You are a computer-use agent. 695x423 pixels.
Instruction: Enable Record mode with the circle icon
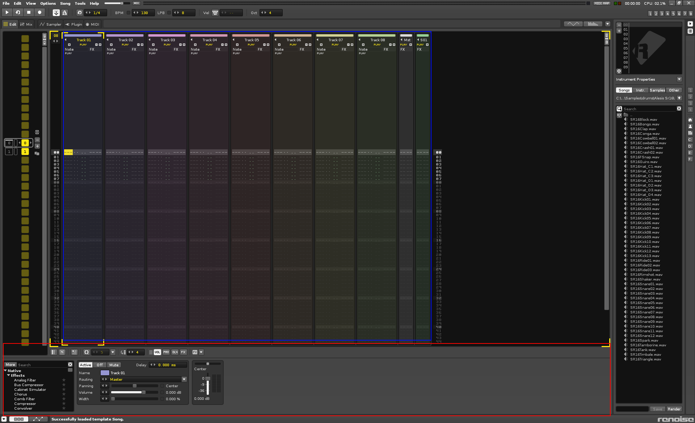pyautogui.click(x=39, y=12)
